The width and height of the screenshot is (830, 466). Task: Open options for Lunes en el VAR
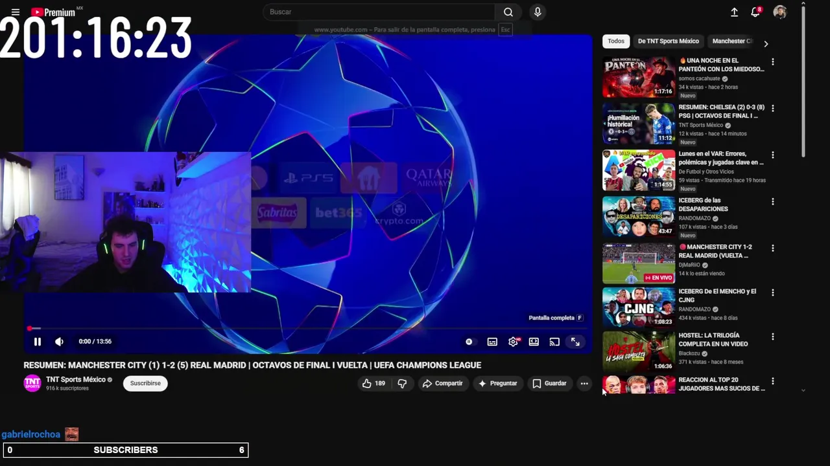(772, 155)
